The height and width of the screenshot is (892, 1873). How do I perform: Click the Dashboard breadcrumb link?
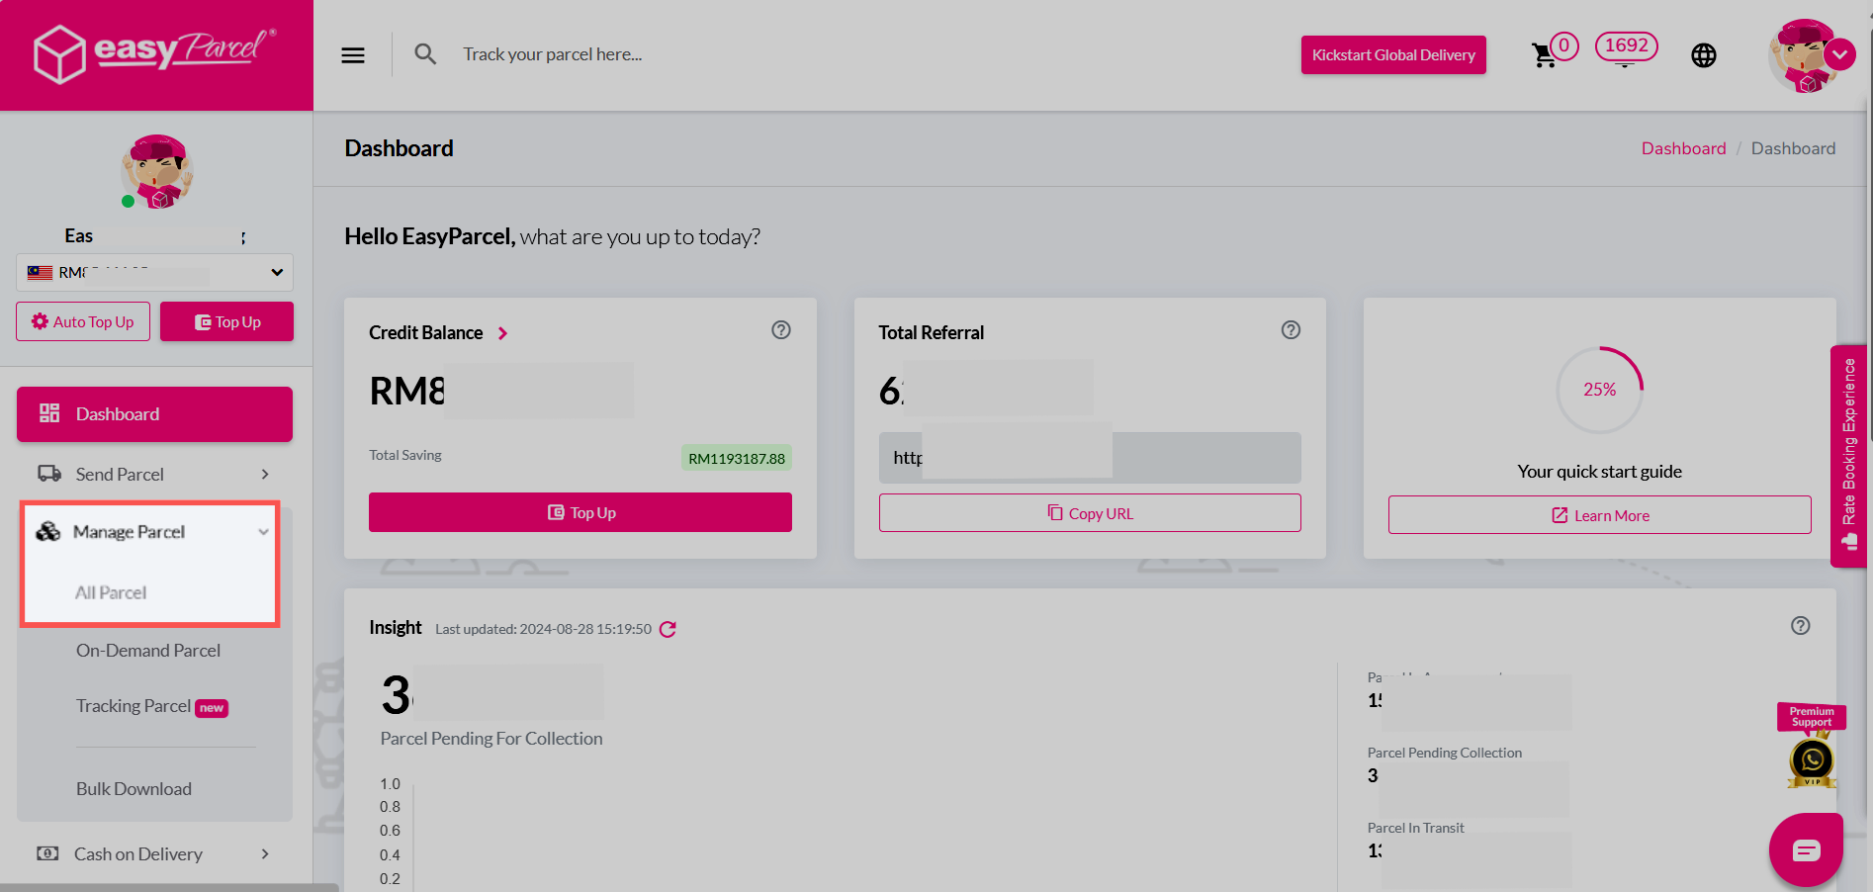tap(1683, 148)
